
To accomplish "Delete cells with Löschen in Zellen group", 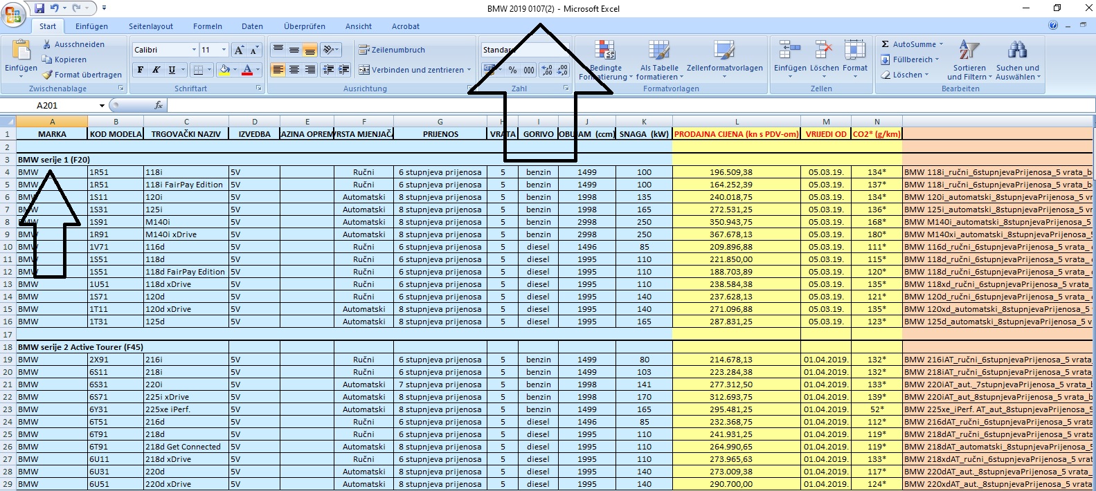I will pos(824,57).
